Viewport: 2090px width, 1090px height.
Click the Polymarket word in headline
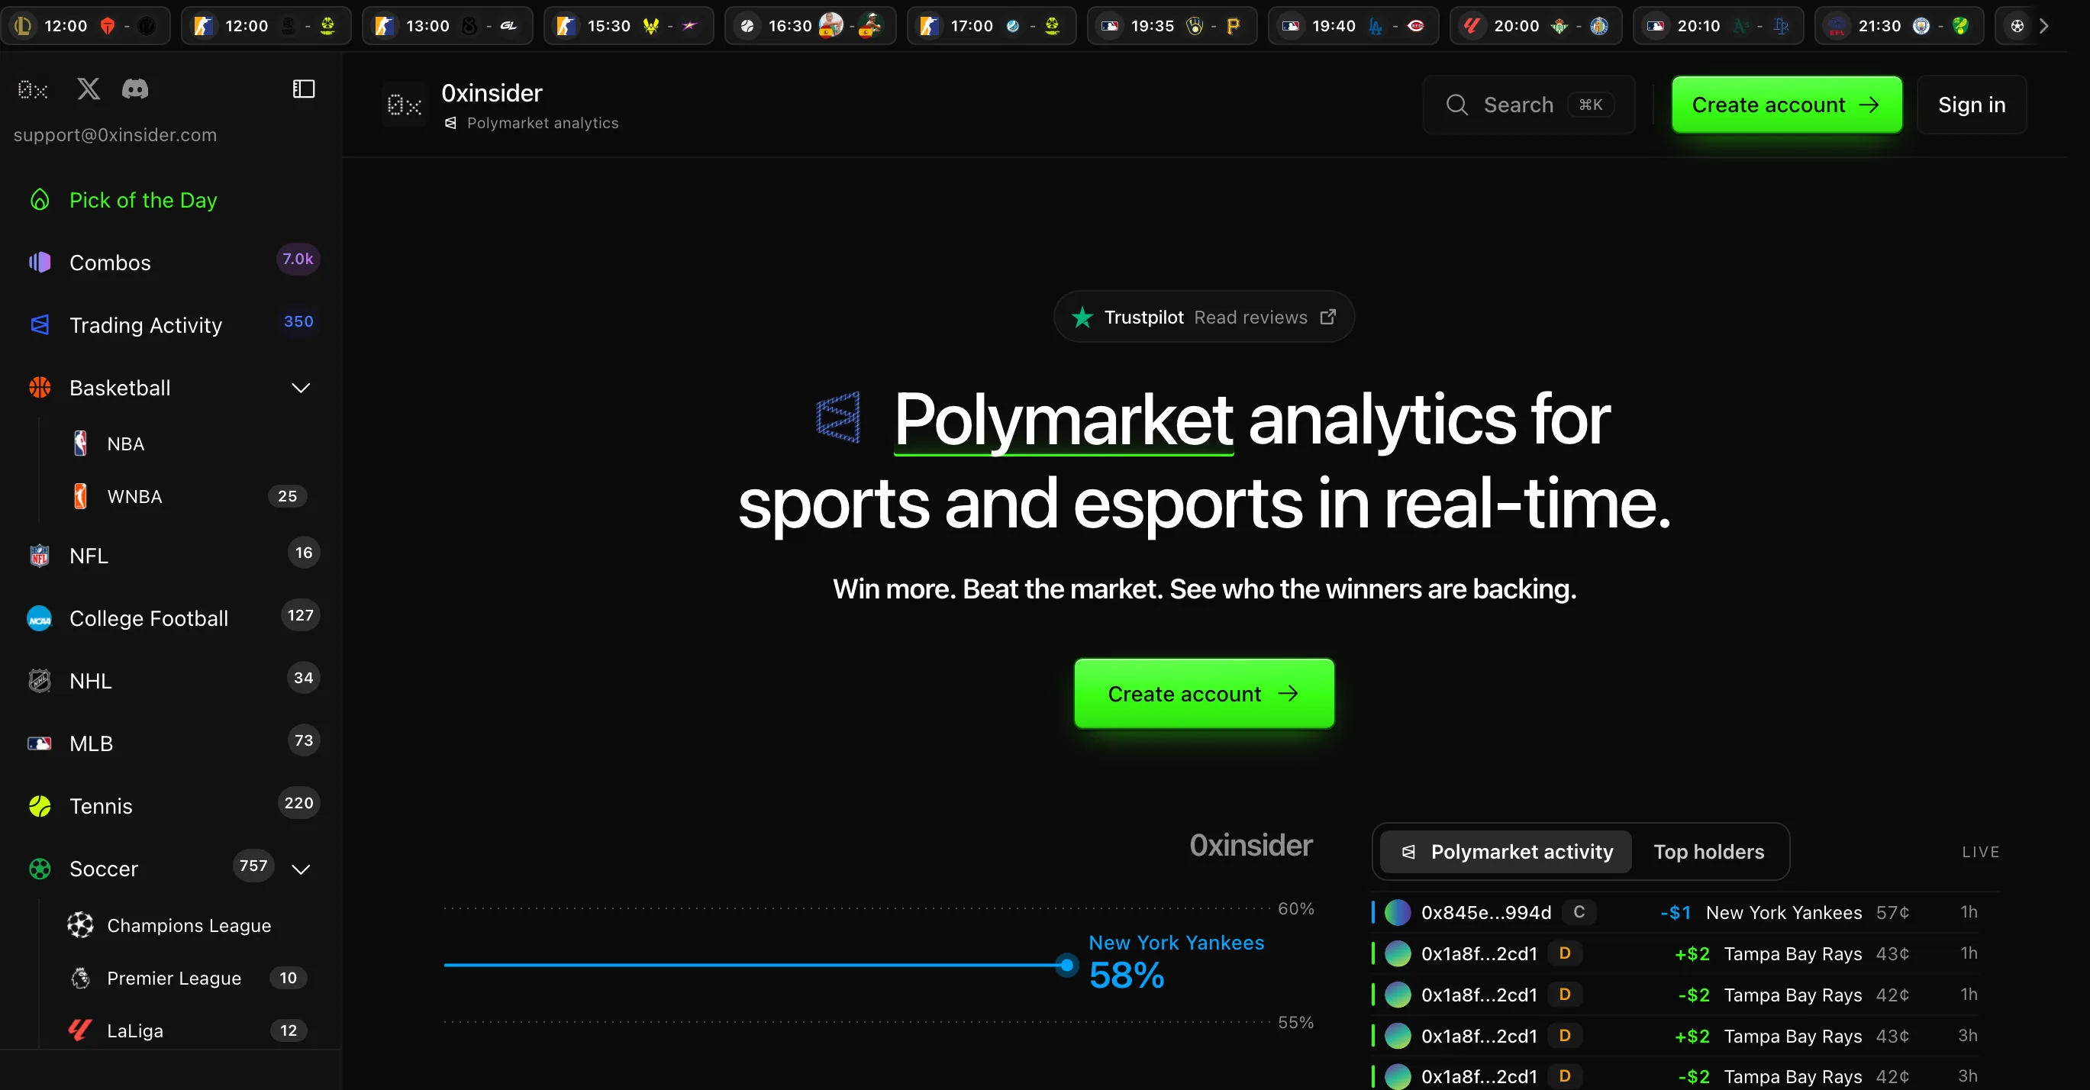click(x=1063, y=419)
